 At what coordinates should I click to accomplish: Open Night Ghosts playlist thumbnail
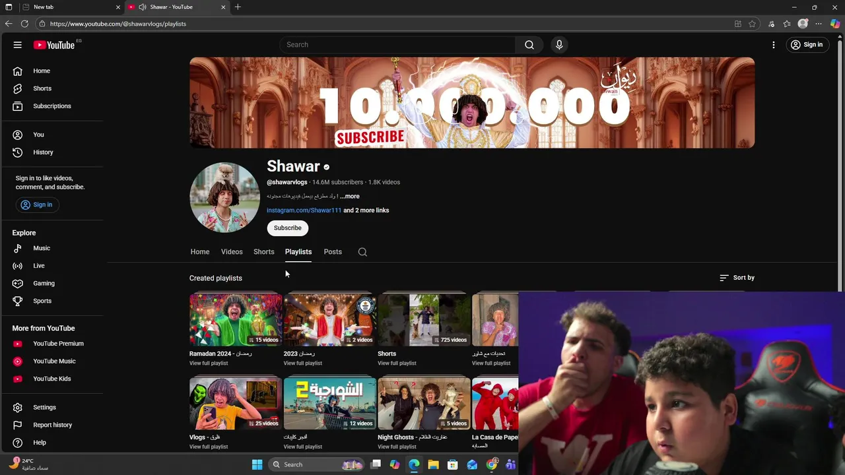coord(424,403)
